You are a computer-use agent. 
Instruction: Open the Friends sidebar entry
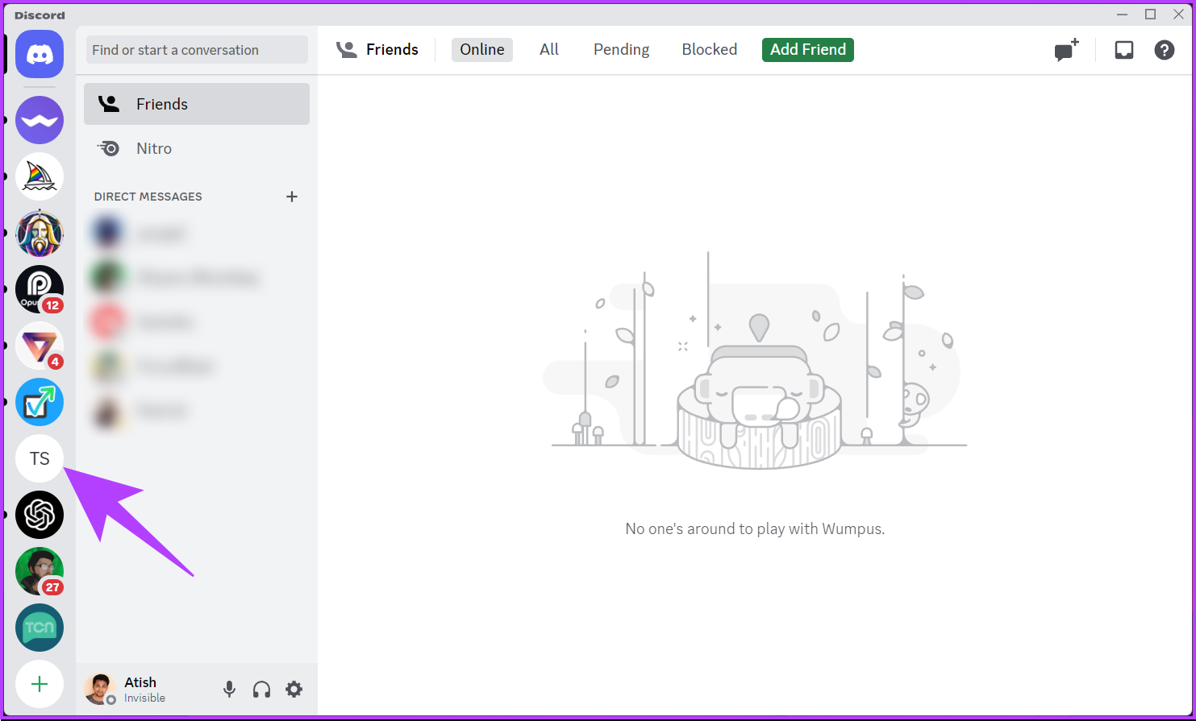click(197, 104)
